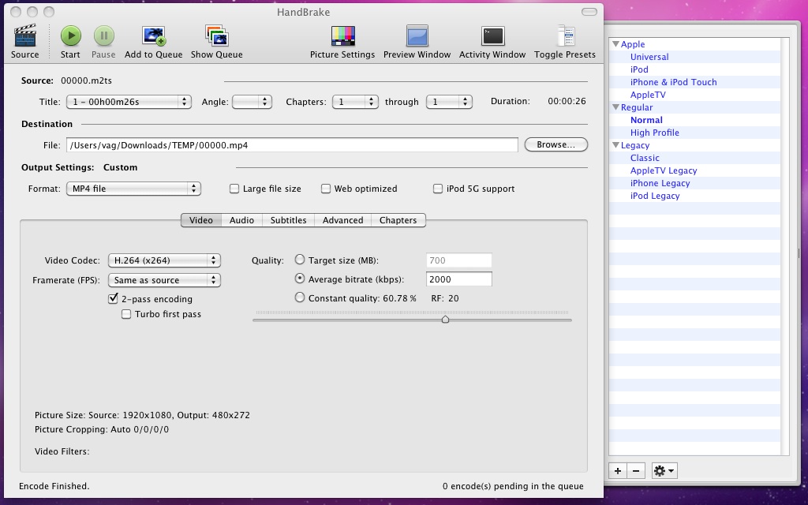Image resolution: width=808 pixels, height=505 pixels.
Task: Select the iPod preset
Action: tap(639, 69)
